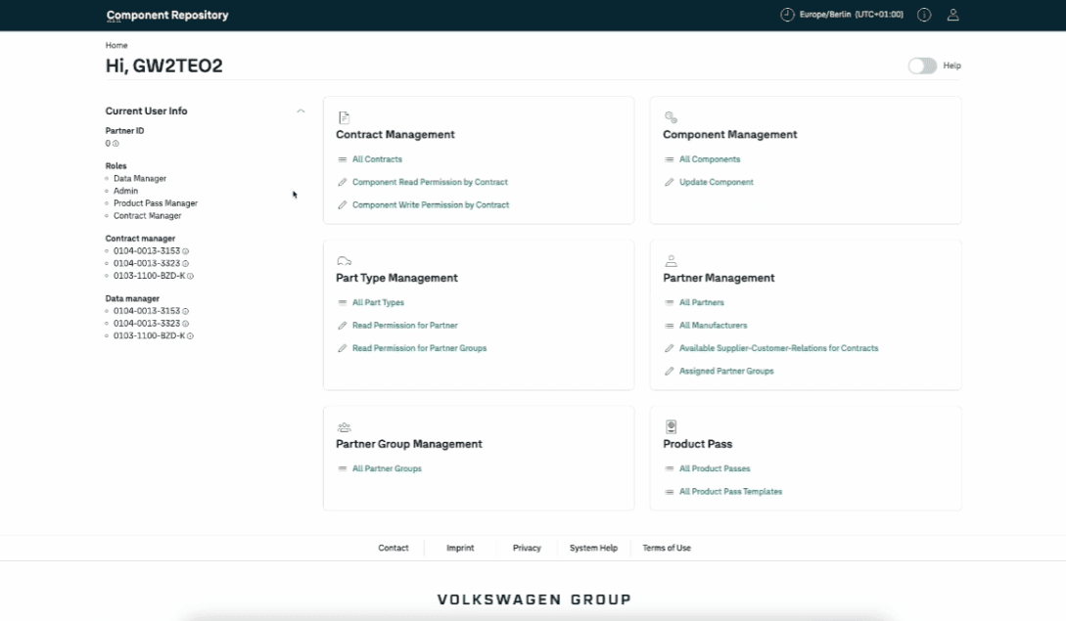
Task: Toggle the Help switch on
Action: coord(922,66)
